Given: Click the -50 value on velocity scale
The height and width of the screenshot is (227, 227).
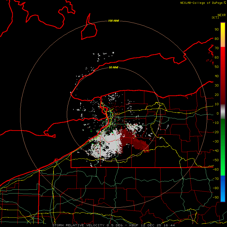Looking at the screenshot, I should (216, 160).
